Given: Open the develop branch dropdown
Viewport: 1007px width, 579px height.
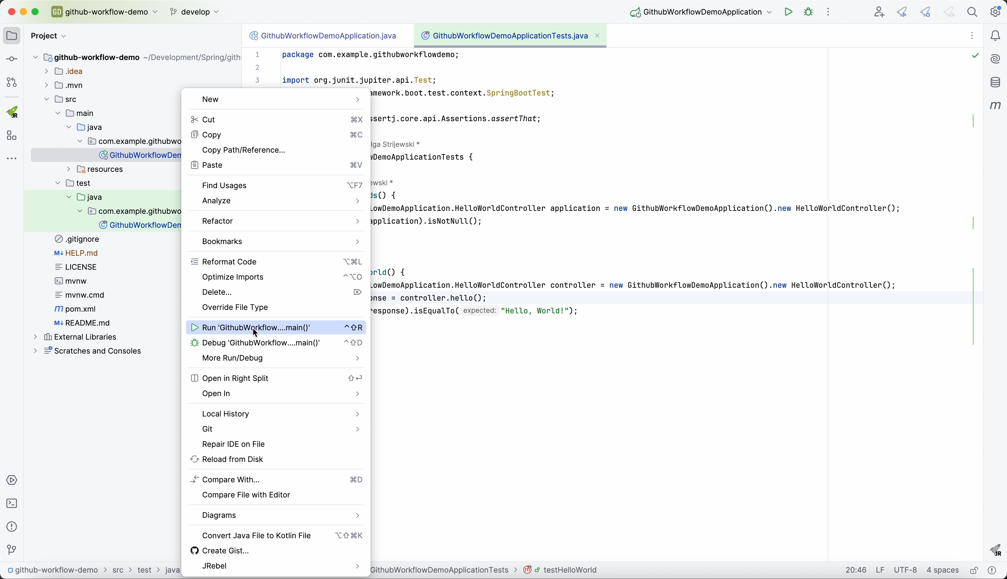Looking at the screenshot, I should click(x=196, y=12).
